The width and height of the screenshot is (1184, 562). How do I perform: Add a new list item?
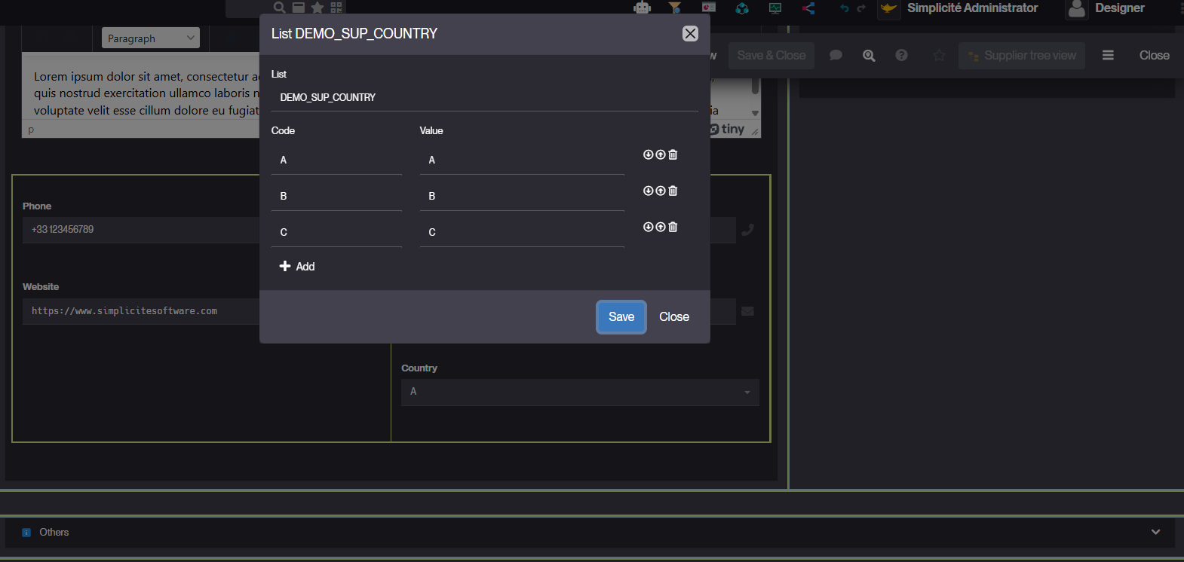[297, 266]
